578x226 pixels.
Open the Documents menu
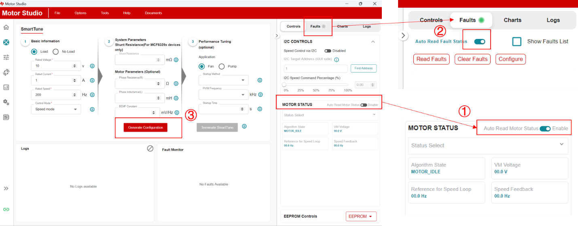(x=153, y=13)
